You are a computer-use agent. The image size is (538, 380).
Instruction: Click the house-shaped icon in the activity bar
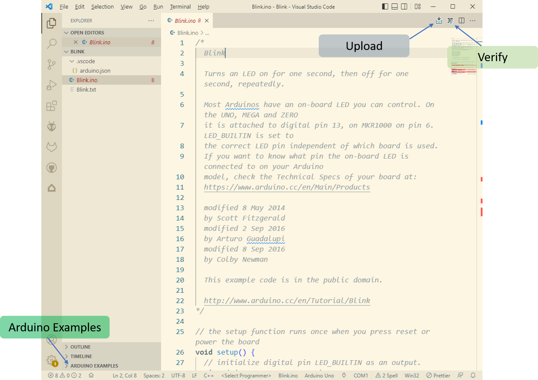click(x=51, y=188)
